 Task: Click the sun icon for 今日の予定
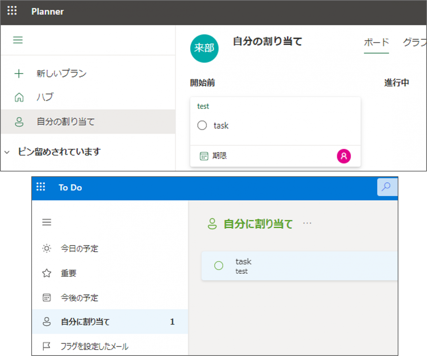47,248
